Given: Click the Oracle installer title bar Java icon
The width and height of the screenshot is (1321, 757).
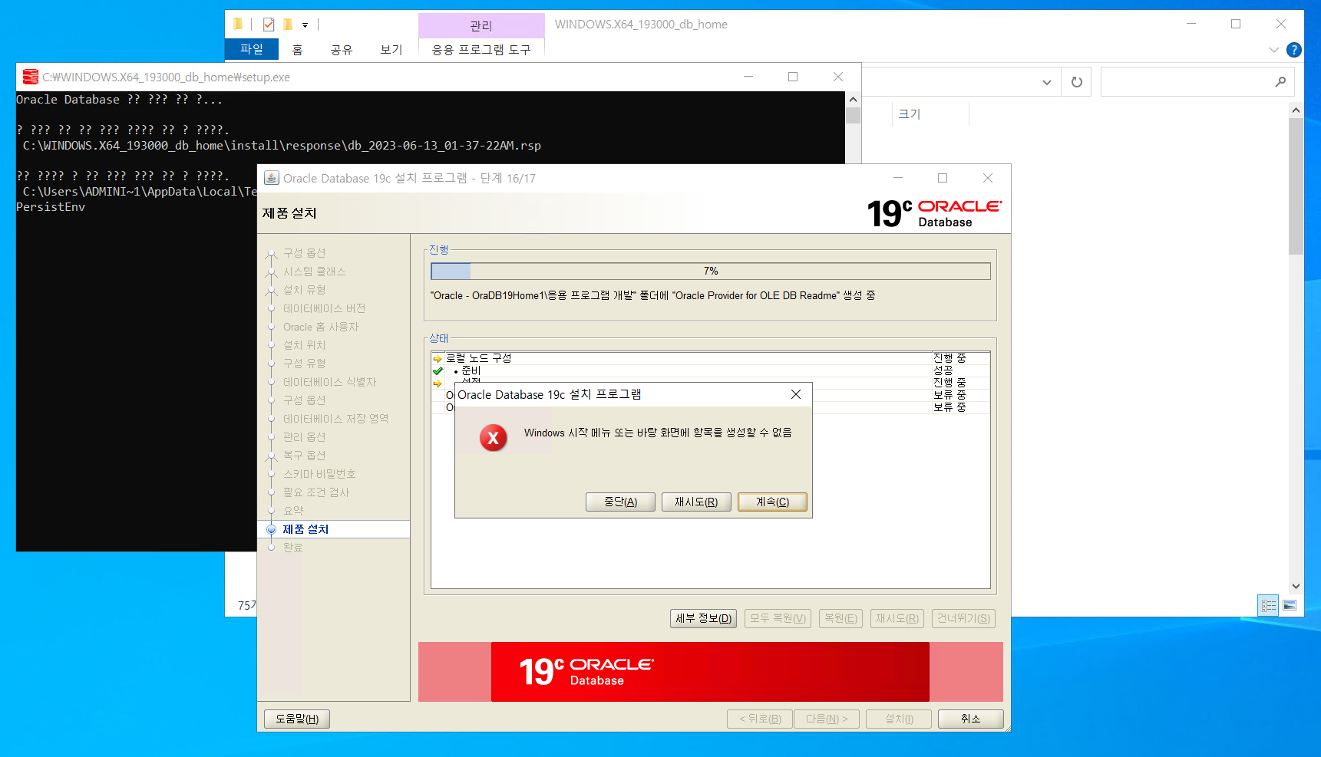Looking at the screenshot, I should (x=272, y=178).
